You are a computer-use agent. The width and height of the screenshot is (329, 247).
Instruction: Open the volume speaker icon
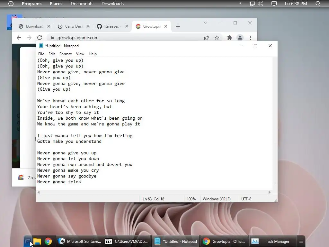pos(260,4)
